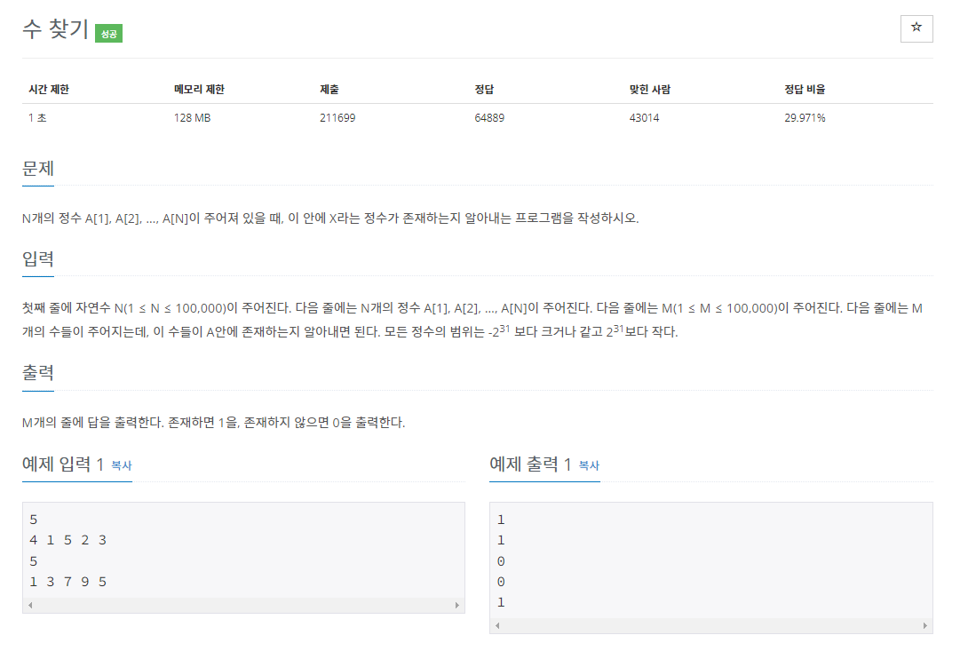
Task: Click right scroll arrow in example input box
Action: click(457, 605)
